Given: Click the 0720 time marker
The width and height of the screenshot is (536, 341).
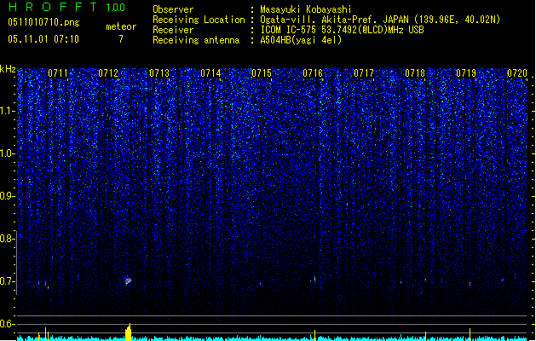Looking at the screenshot, I should 517,73.
